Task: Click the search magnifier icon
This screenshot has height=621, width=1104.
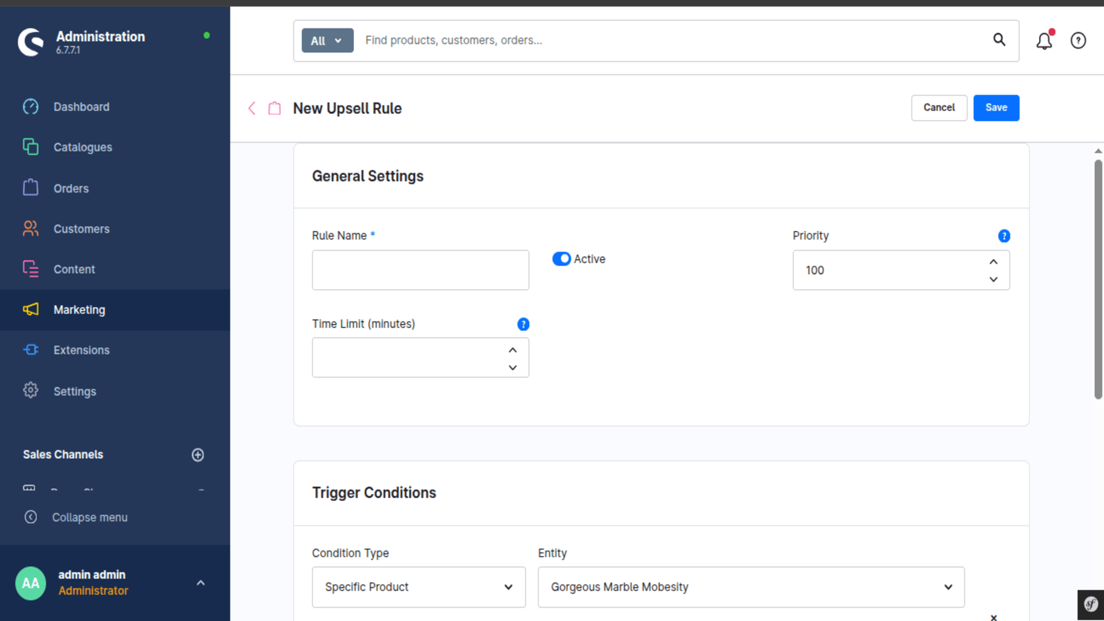Action: (x=999, y=40)
